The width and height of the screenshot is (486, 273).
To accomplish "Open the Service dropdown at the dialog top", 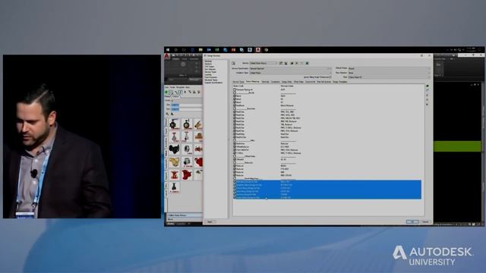I will click(x=264, y=63).
